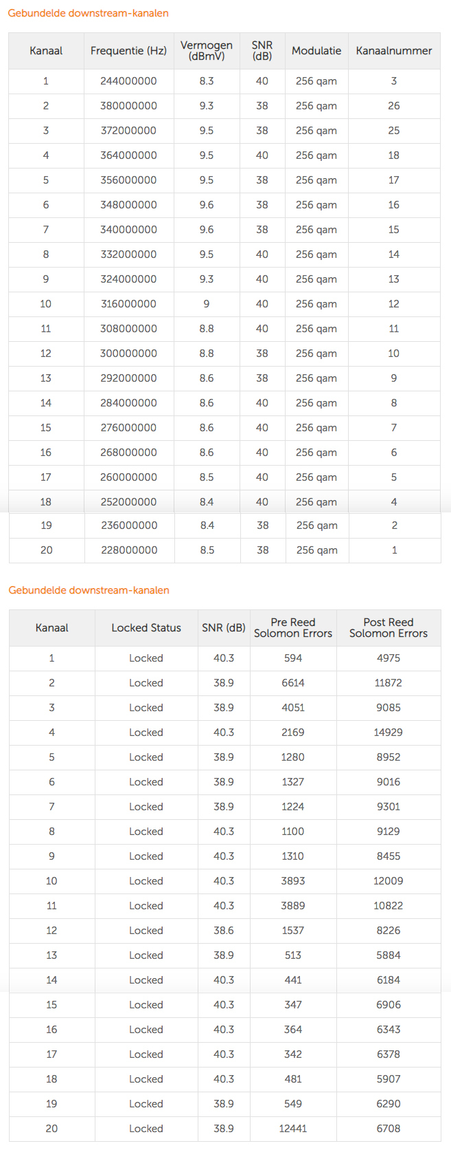The width and height of the screenshot is (451, 1159).
Task: Select the pre-error value 12441
Action: click(293, 1129)
